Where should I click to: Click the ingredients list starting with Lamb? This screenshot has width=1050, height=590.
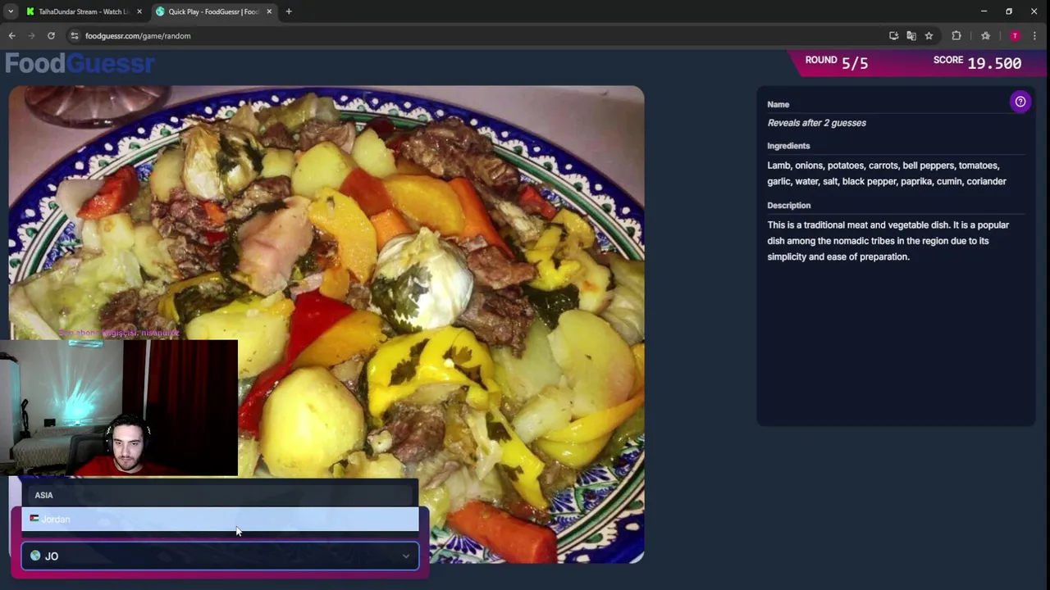[887, 174]
